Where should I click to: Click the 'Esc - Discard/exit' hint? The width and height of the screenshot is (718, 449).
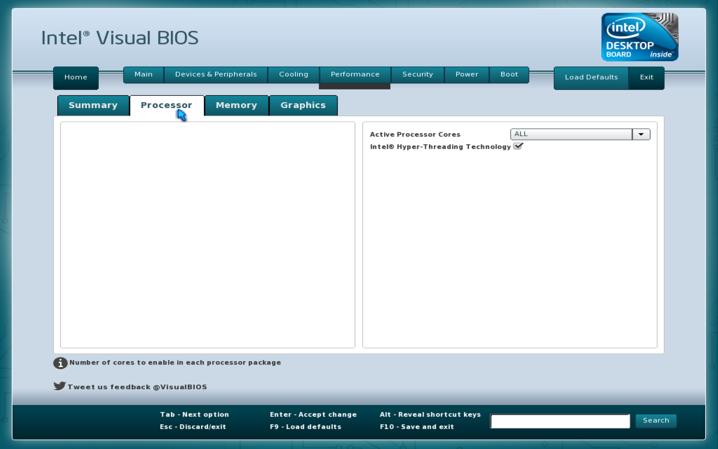tap(193, 427)
